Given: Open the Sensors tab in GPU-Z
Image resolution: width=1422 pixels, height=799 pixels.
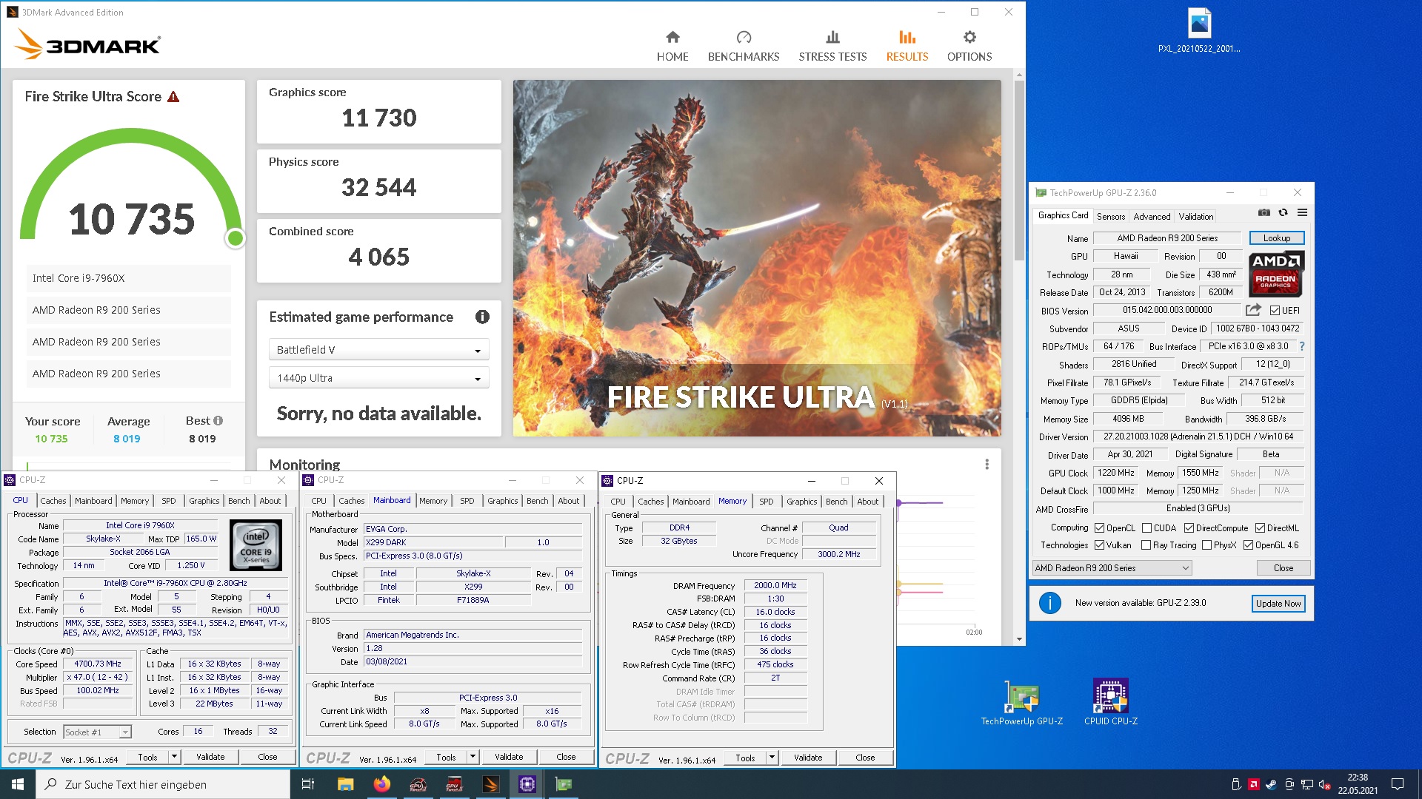Looking at the screenshot, I should coord(1110,216).
